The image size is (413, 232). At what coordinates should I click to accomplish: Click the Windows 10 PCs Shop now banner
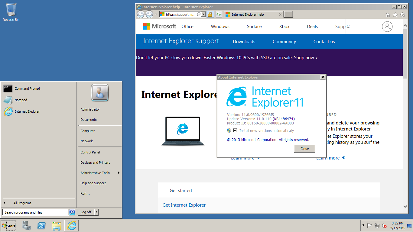(227, 57)
